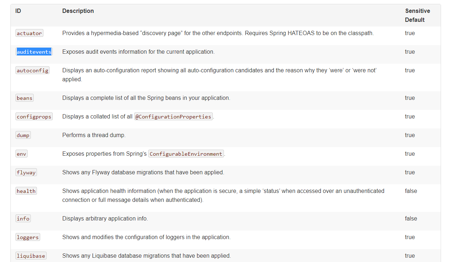Click the Description column header

78,11
